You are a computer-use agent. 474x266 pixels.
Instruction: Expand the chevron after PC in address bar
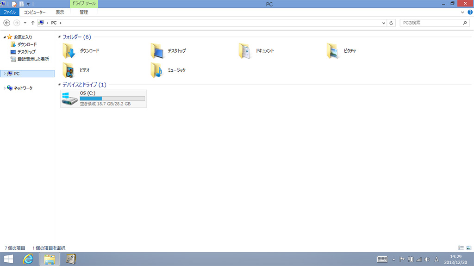(x=61, y=23)
